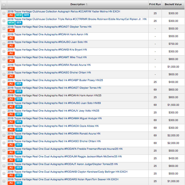
Task: Open Brooks Robinson/Eddie Murray/Cal Ripken Triple Relics link
Action: [77, 19]
